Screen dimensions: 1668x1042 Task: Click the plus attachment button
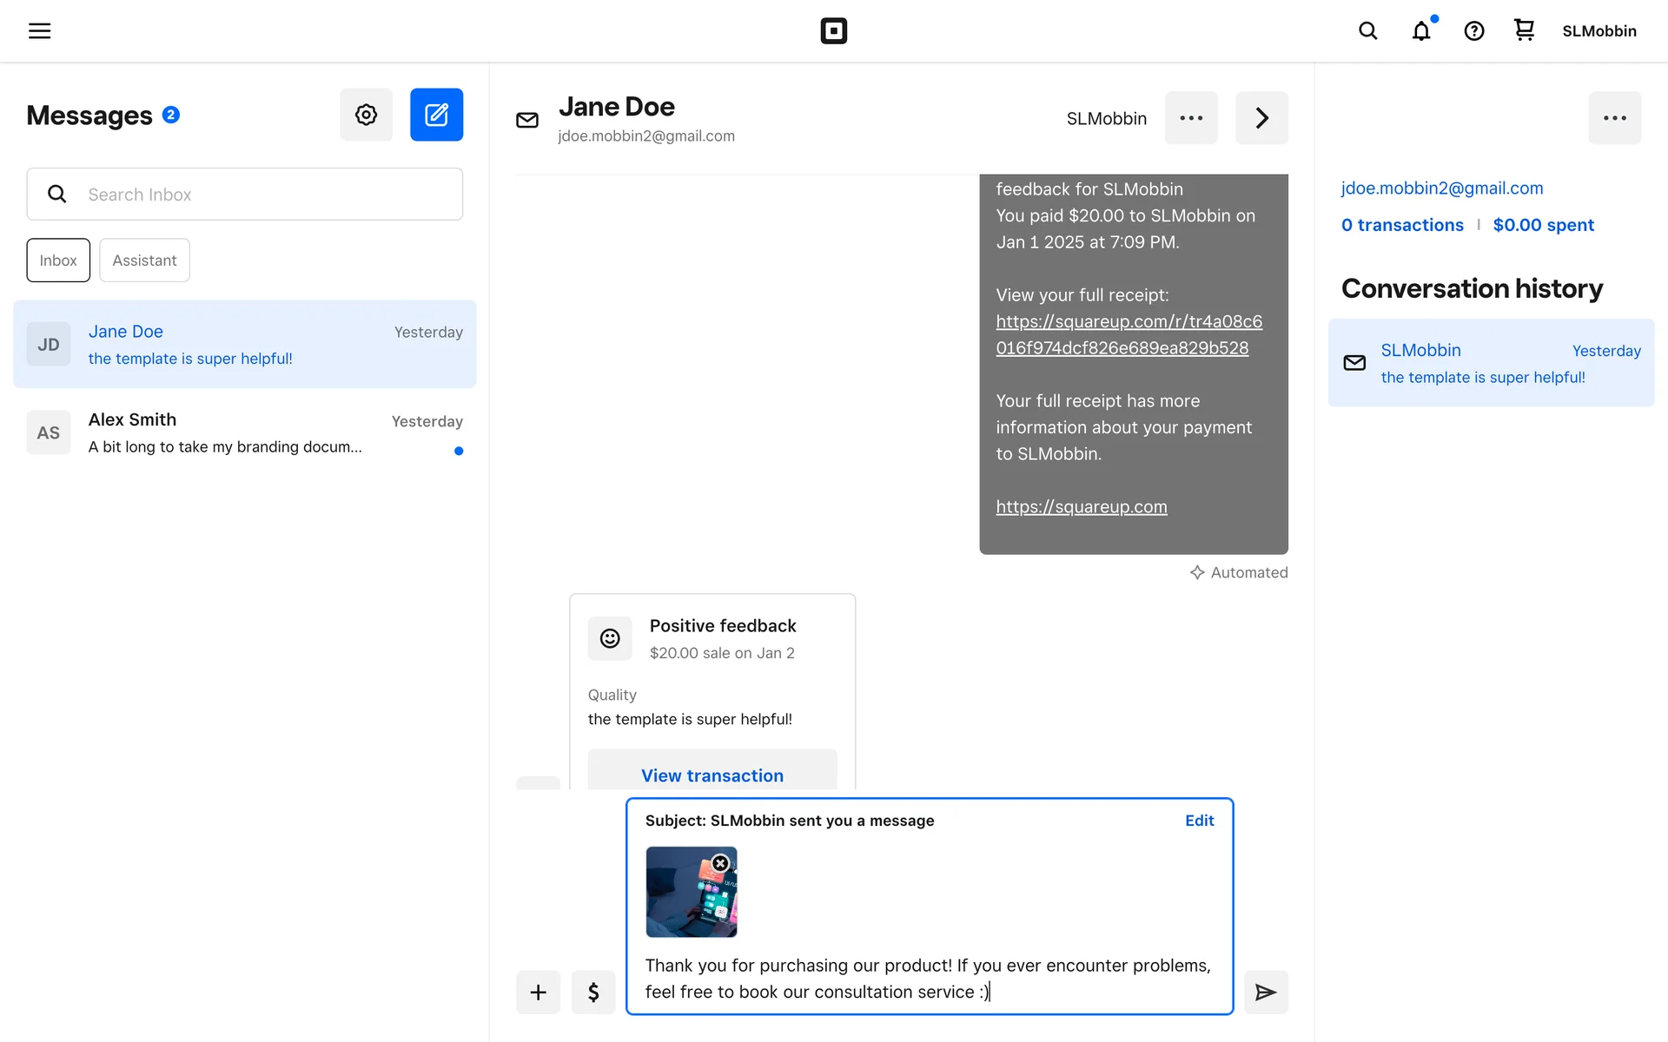tap(538, 992)
